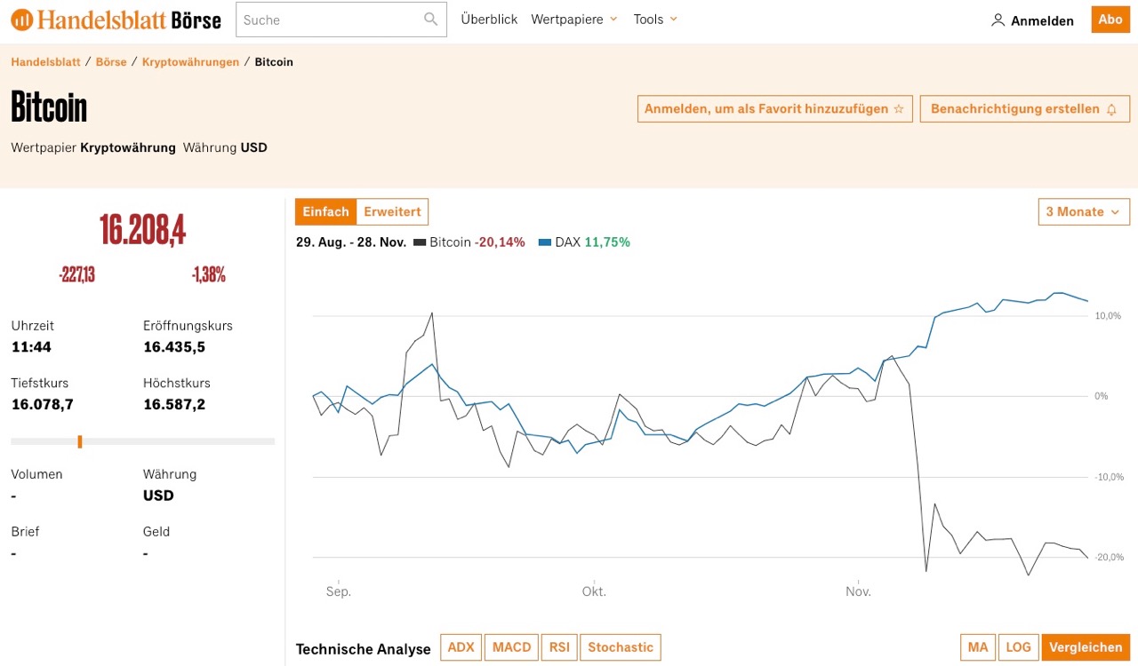1138x666 pixels.
Task: Click the search magnifier icon
Action: [431, 19]
